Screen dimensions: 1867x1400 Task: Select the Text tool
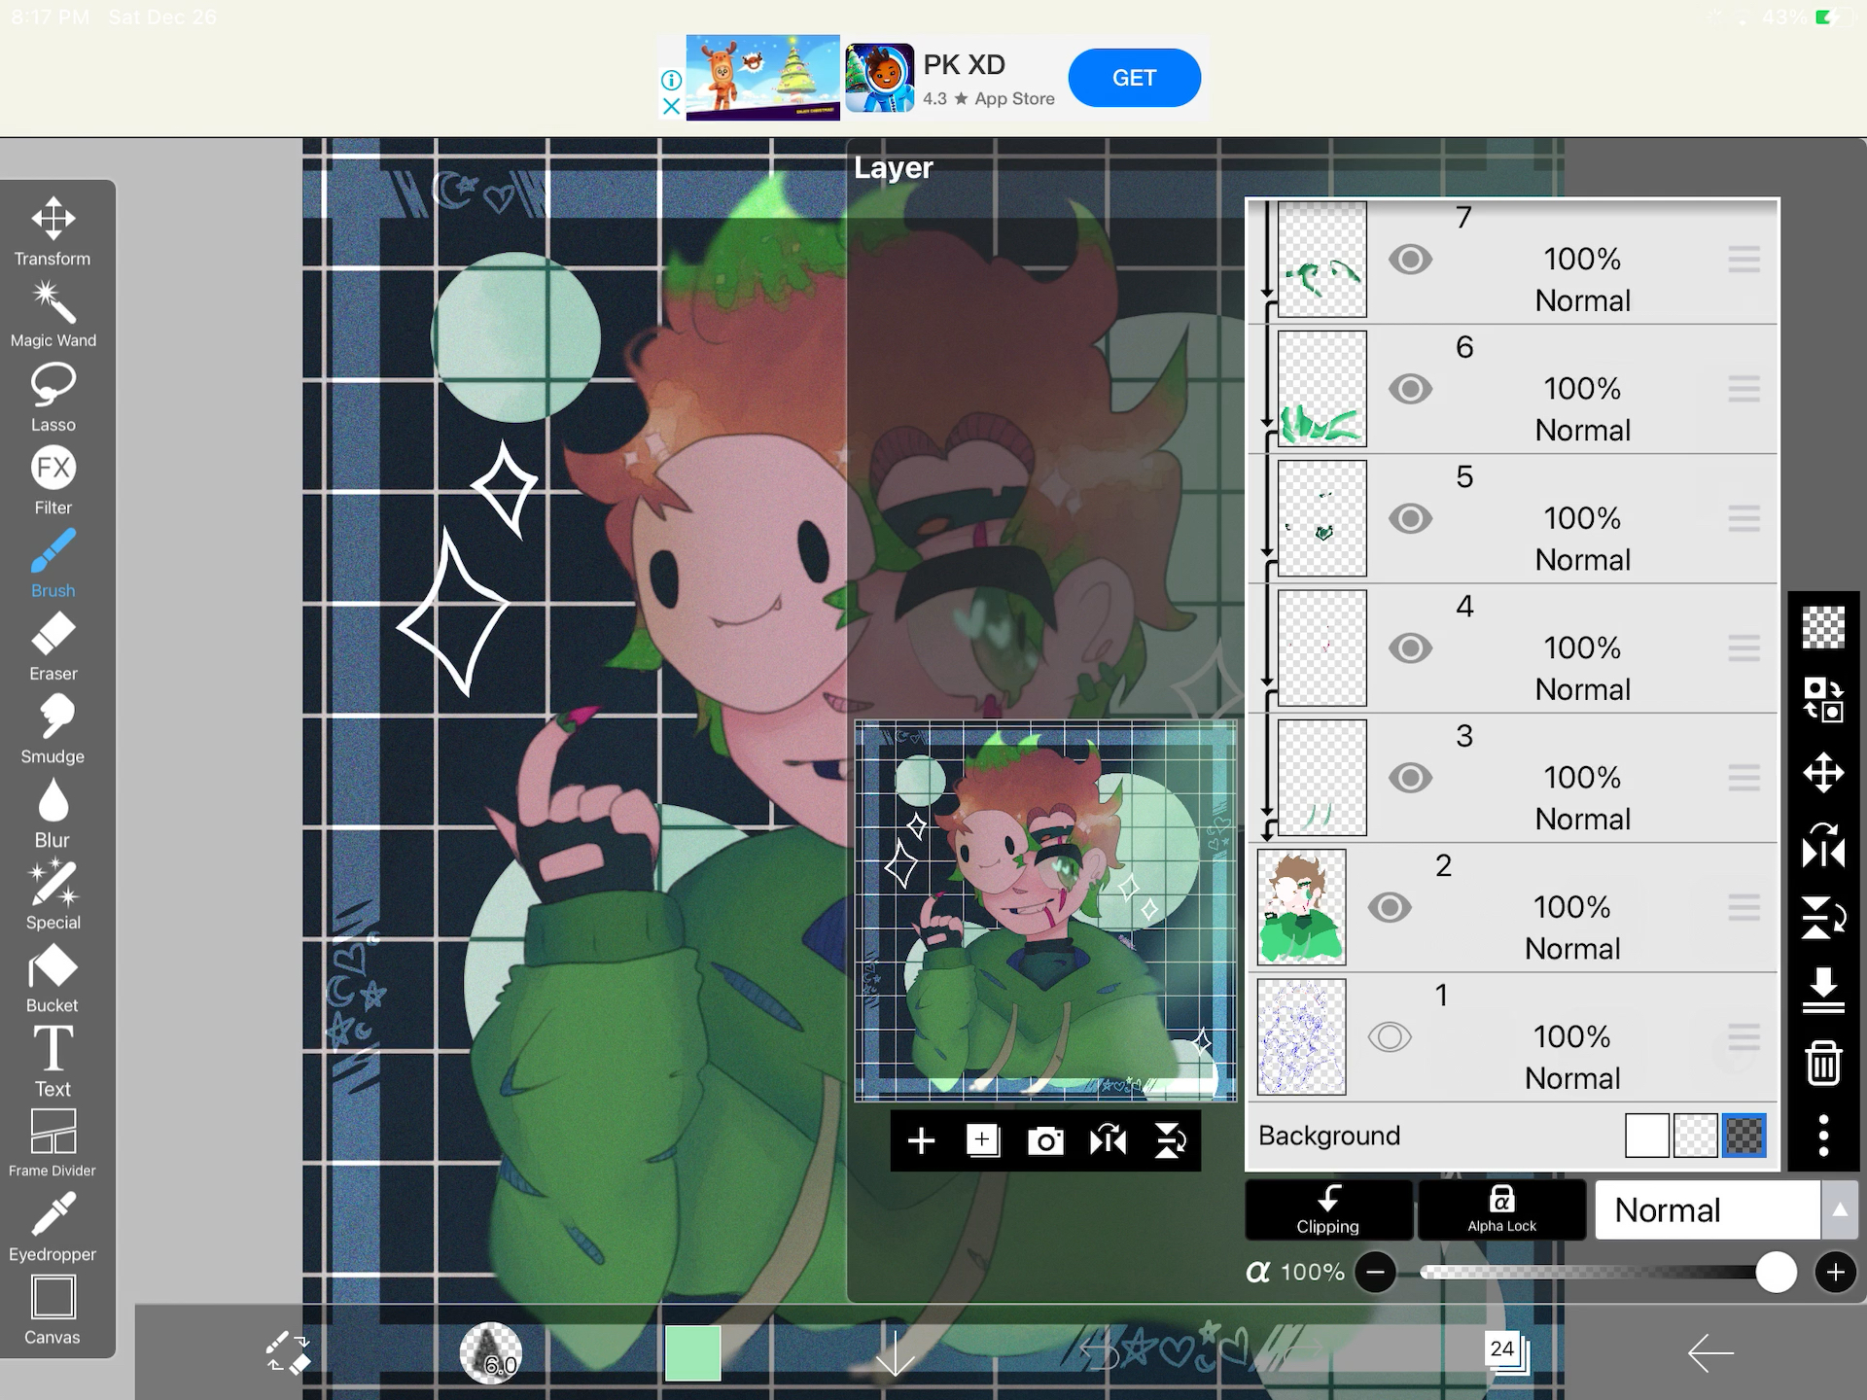(x=53, y=1062)
